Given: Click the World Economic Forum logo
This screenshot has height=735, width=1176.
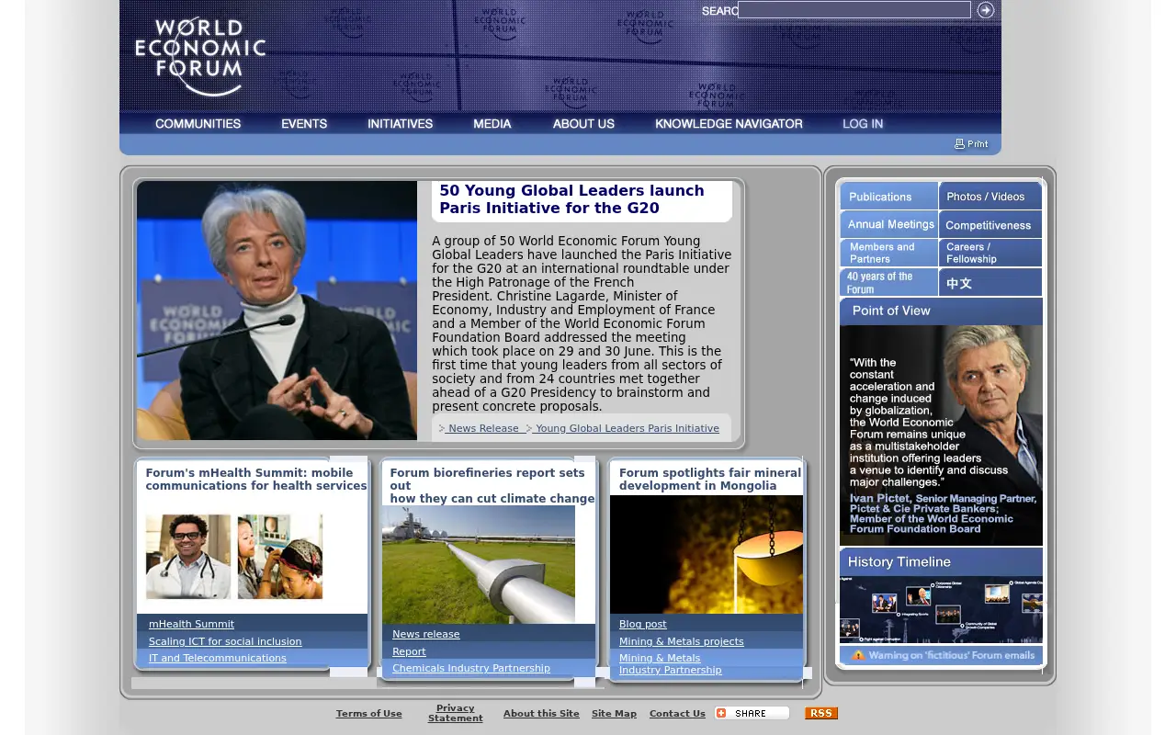Looking at the screenshot, I should pyautogui.click(x=200, y=56).
